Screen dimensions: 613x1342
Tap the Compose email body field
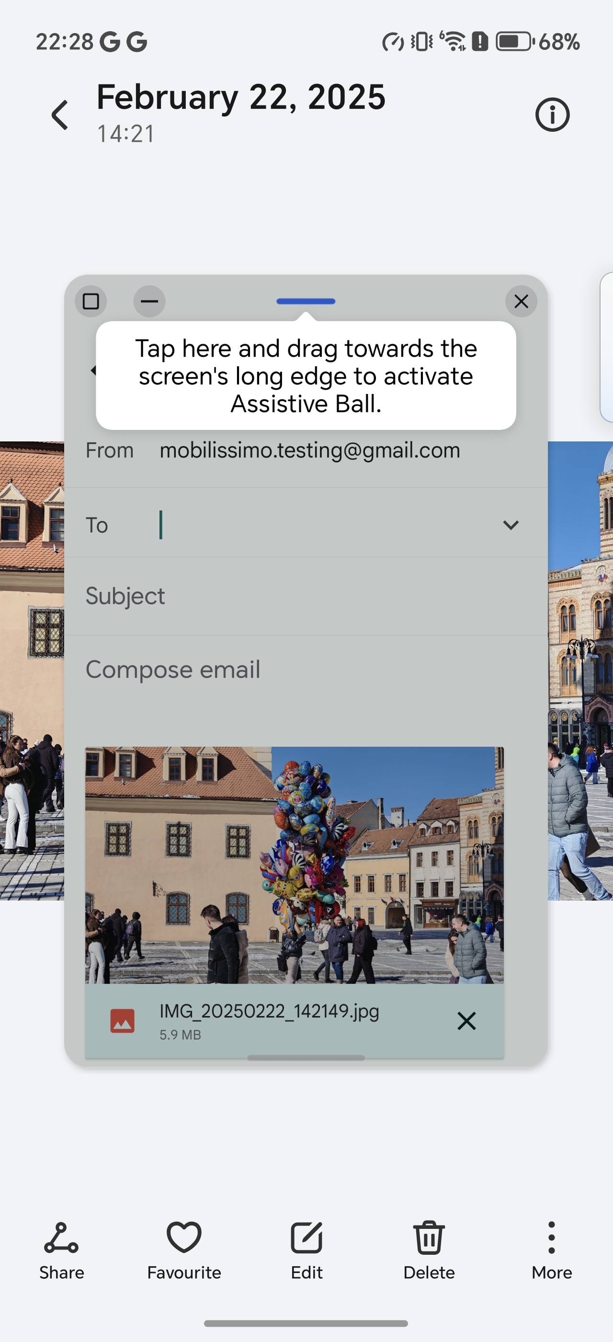coord(306,670)
